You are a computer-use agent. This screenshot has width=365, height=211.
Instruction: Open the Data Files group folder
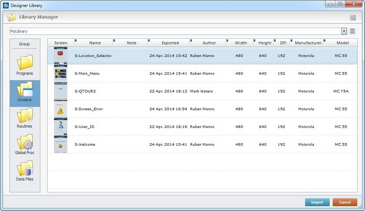[x=25, y=171]
